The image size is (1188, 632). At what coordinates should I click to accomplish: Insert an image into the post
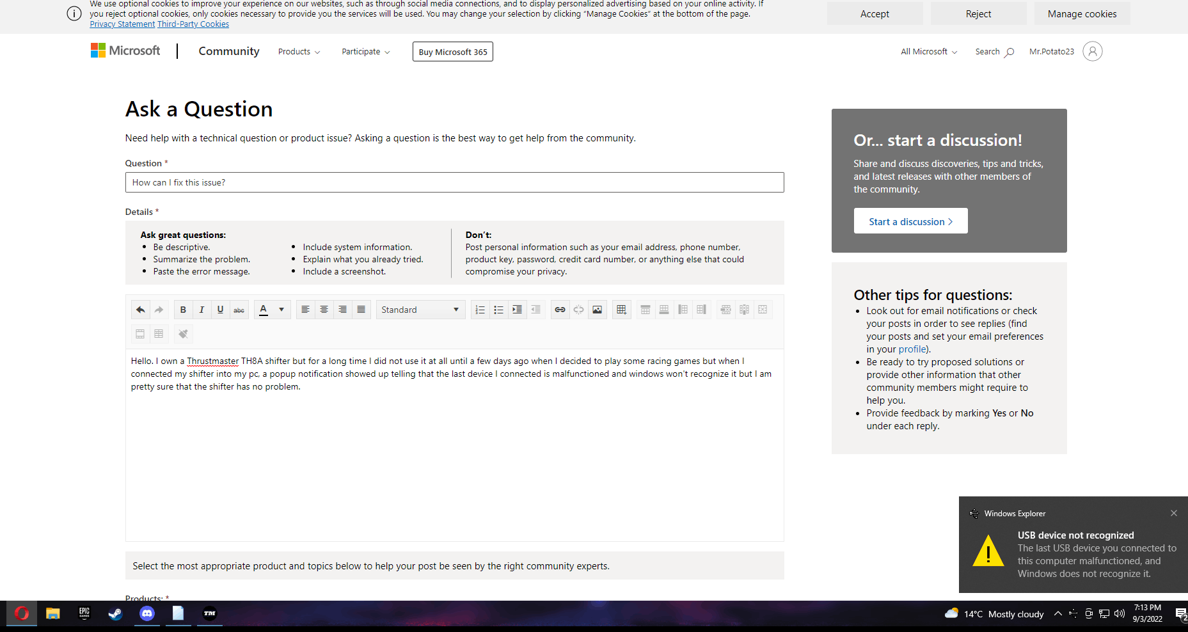[597, 310]
